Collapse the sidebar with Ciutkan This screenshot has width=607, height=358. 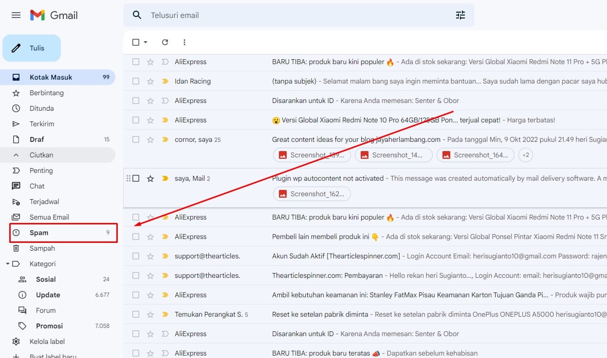pos(57,155)
